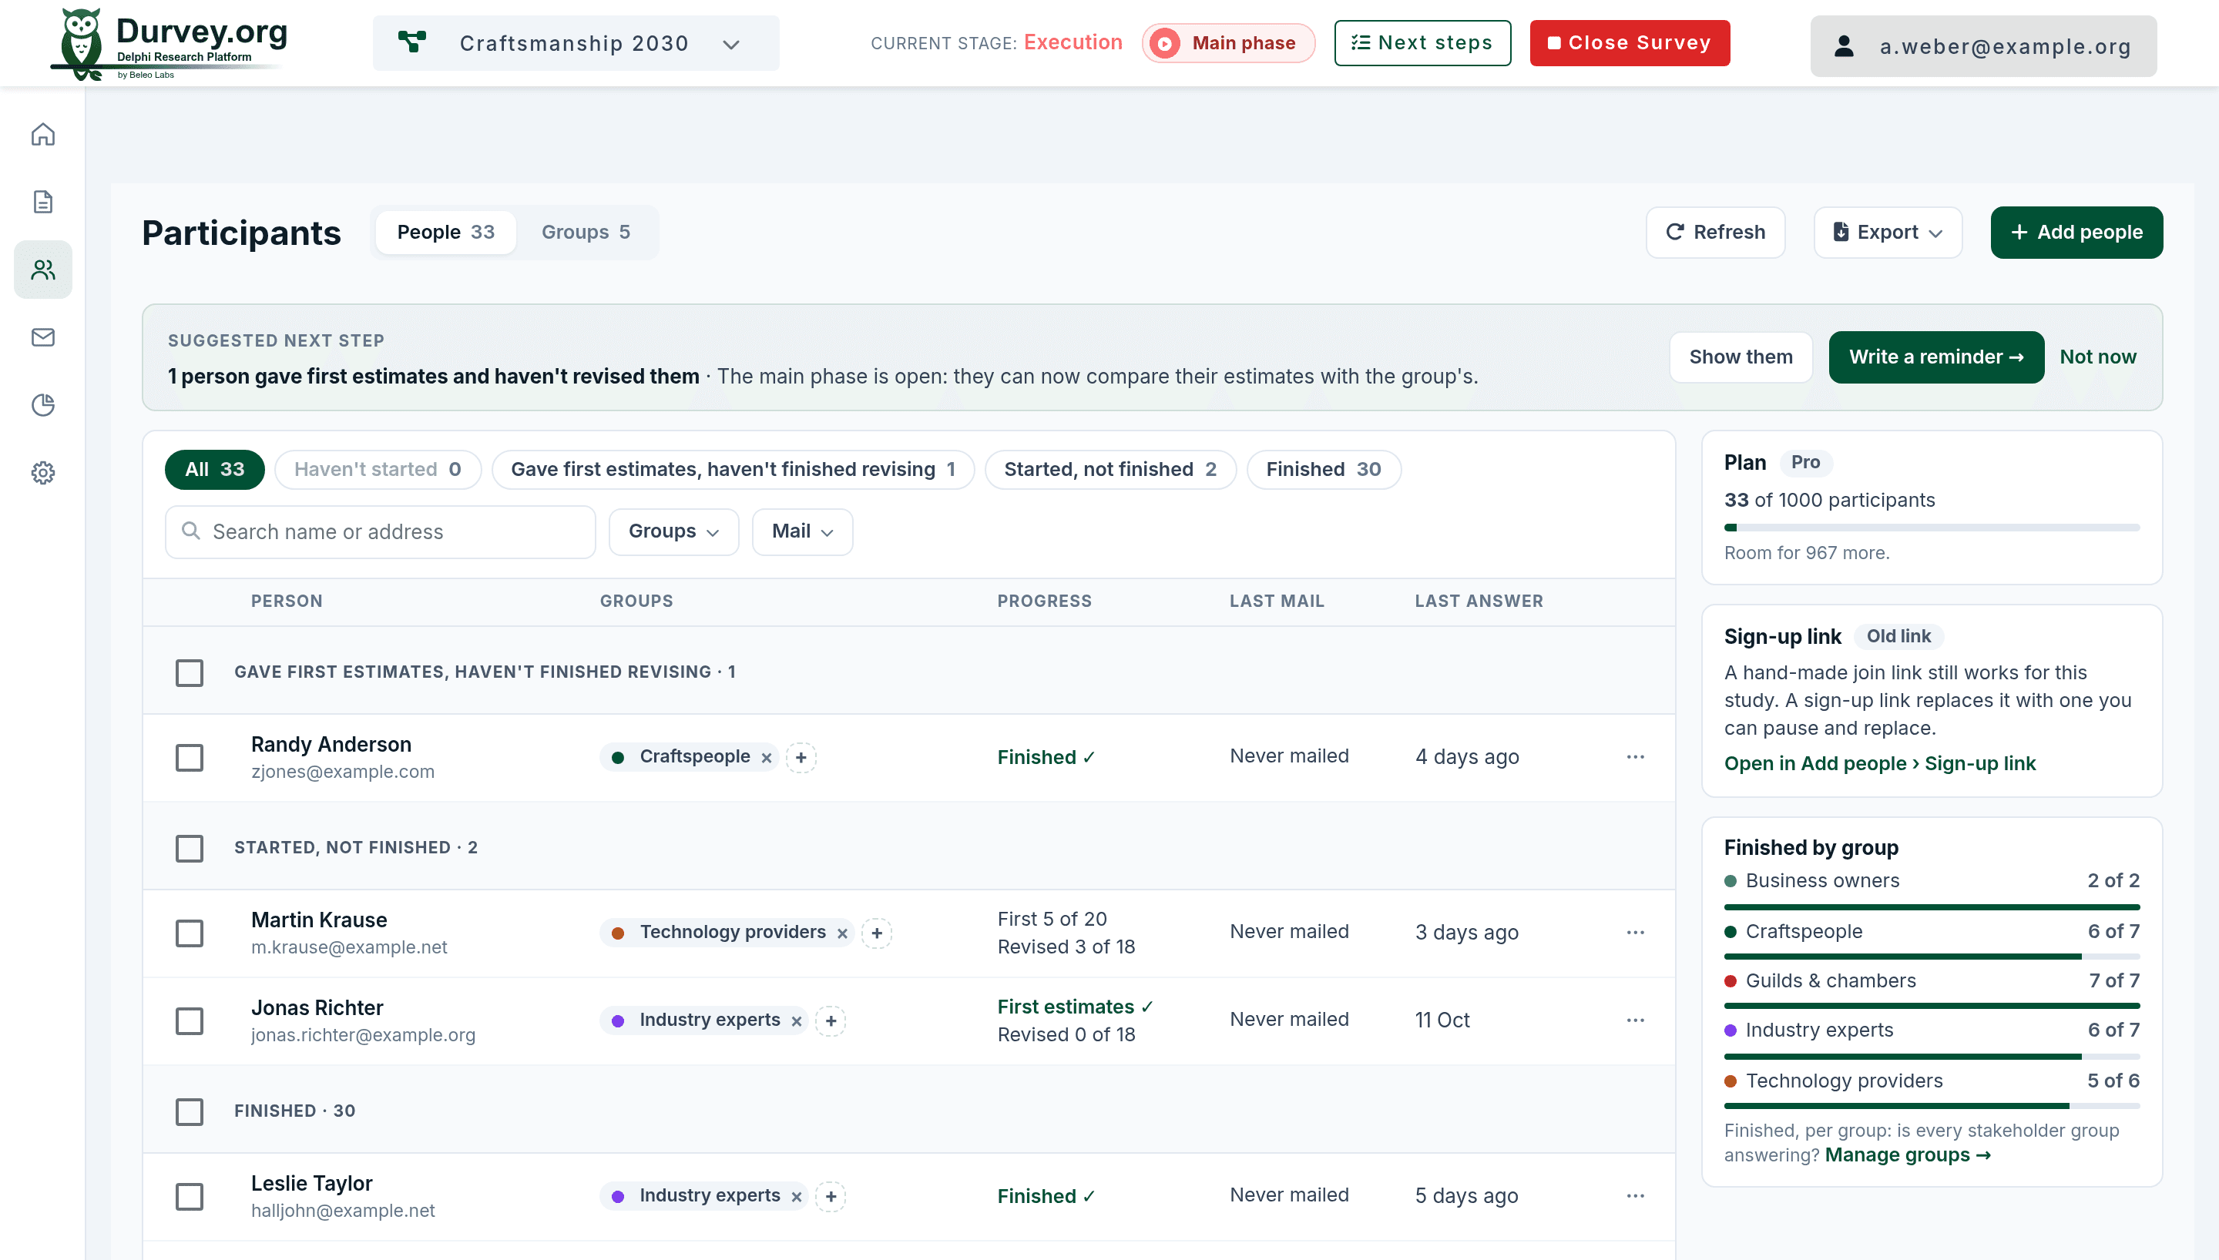Open the a.weber@example.org account menu
The height and width of the screenshot is (1260, 2219).
coord(1983,47)
